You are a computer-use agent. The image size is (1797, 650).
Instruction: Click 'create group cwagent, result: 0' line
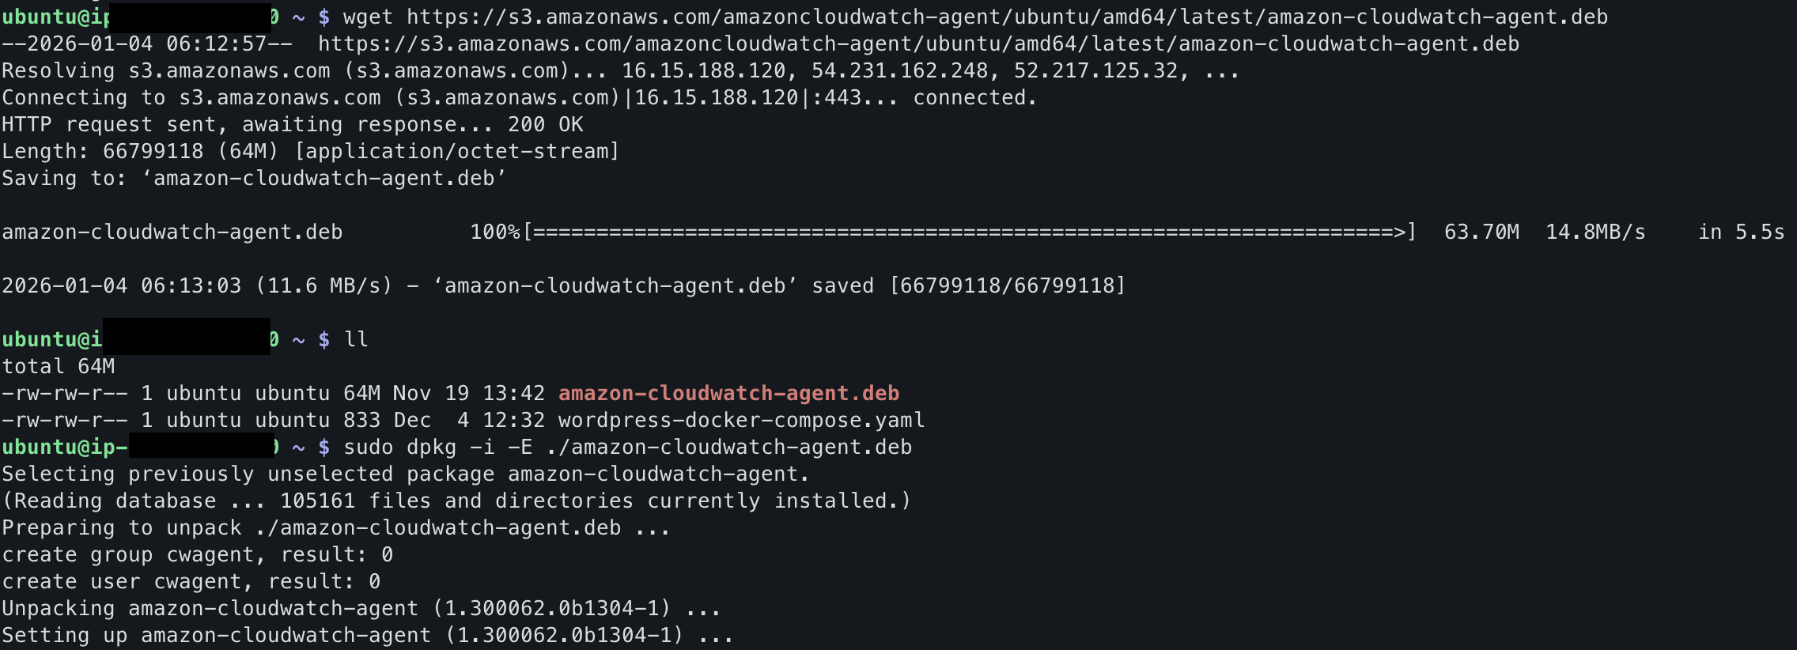197,554
